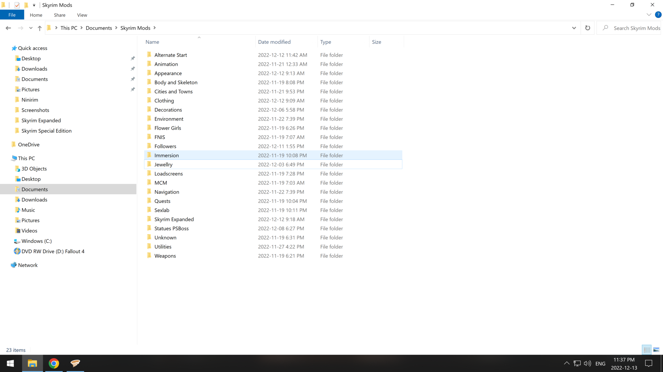Expand the ribbon with the chevron
The height and width of the screenshot is (372, 663).
pyautogui.click(x=649, y=15)
